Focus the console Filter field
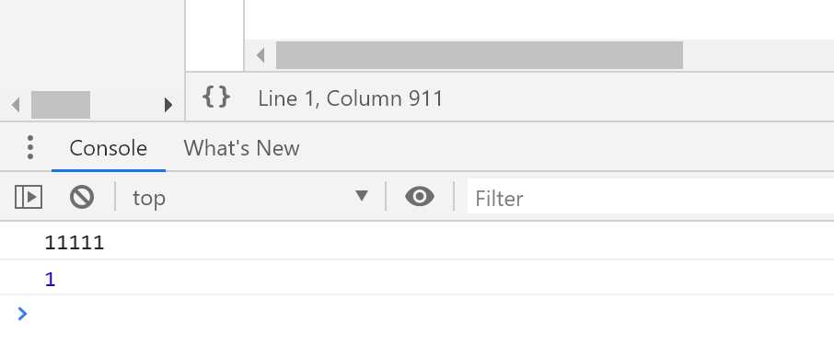 click(x=651, y=199)
